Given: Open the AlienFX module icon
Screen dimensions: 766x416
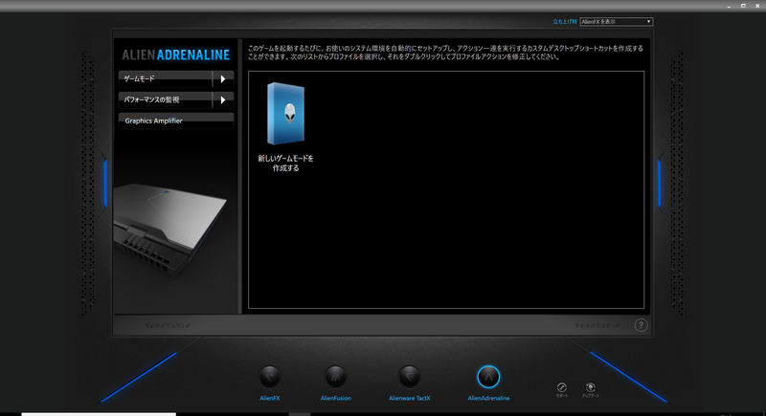Looking at the screenshot, I should 270,377.
